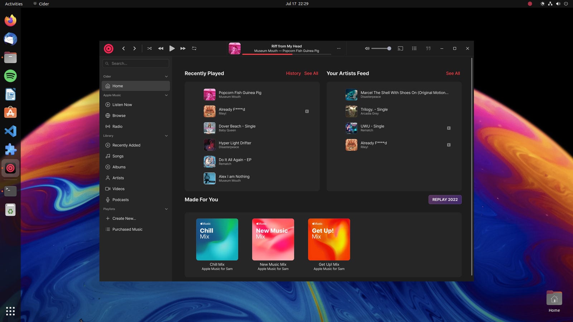Skip forward to the next track

pyautogui.click(x=183, y=48)
